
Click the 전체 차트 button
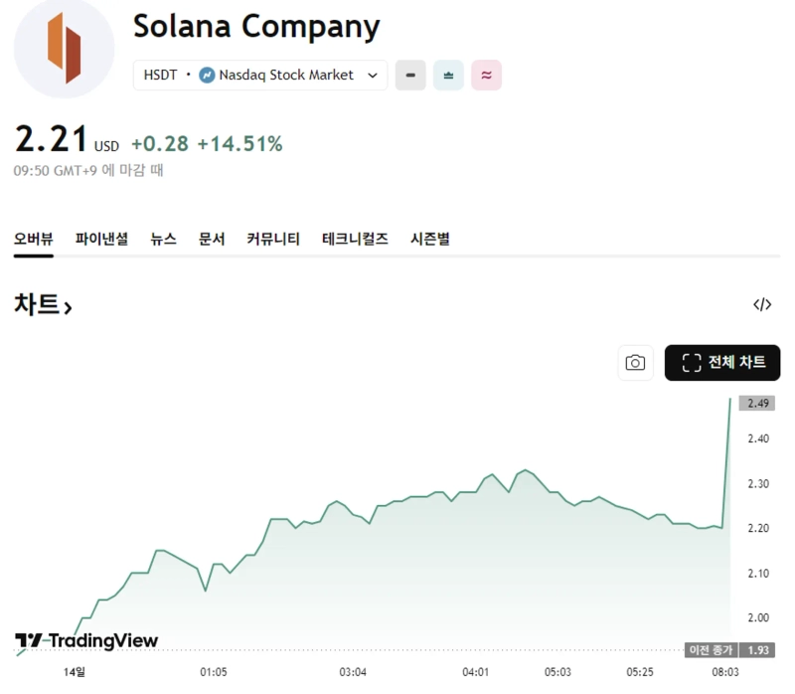pyautogui.click(x=722, y=363)
